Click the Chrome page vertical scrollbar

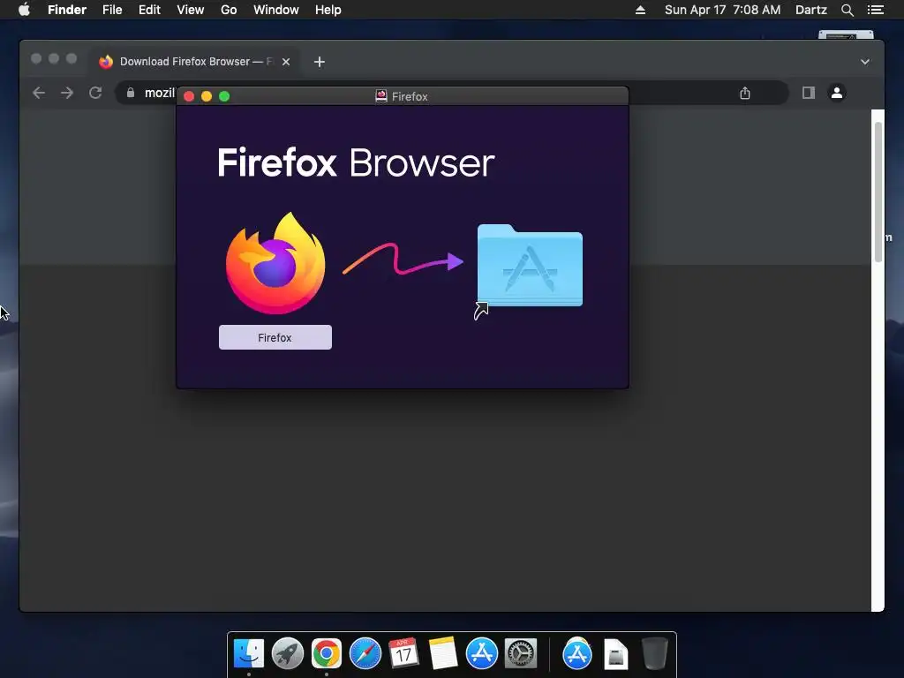pos(878,192)
